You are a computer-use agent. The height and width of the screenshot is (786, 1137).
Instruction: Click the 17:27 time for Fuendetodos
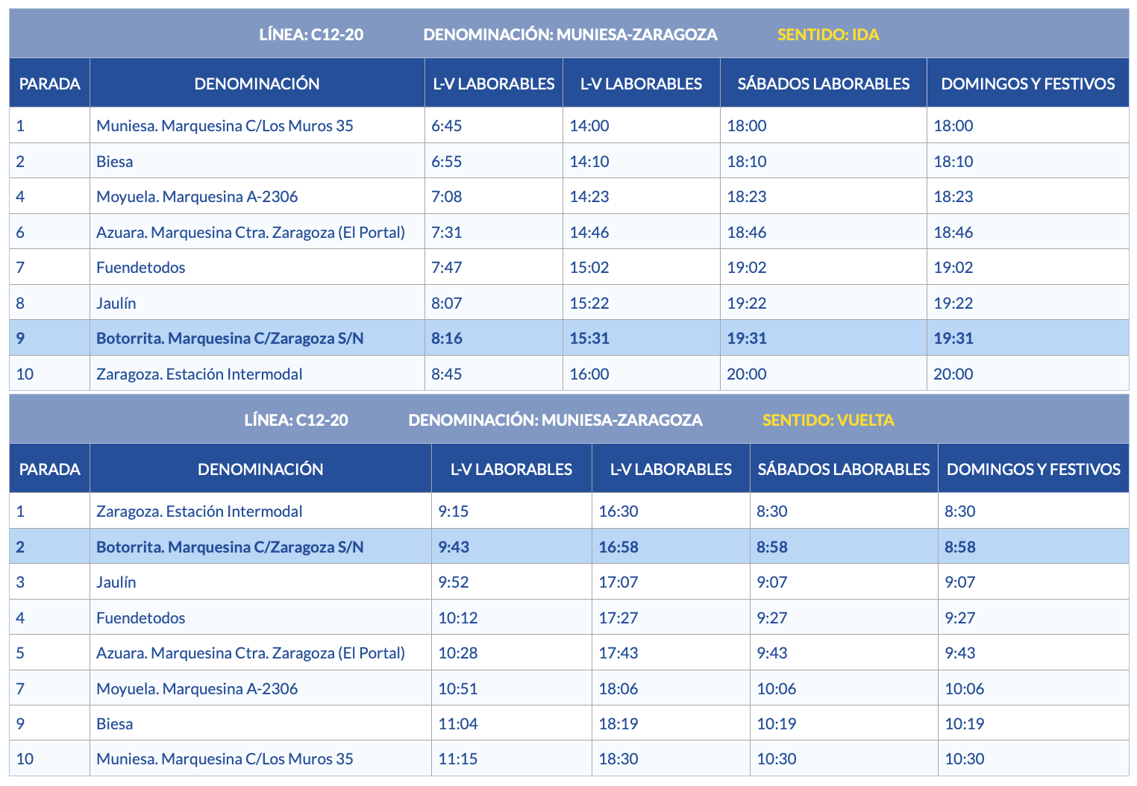618,617
